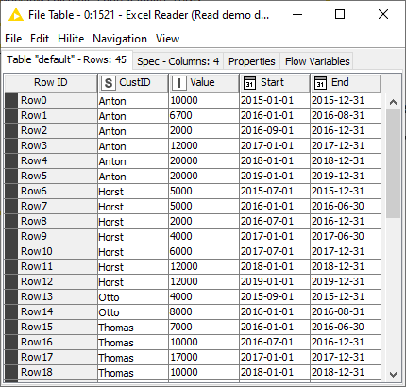Click the Anton cell in Row0
Viewport: 406px width, 387px height.
[133, 101]
